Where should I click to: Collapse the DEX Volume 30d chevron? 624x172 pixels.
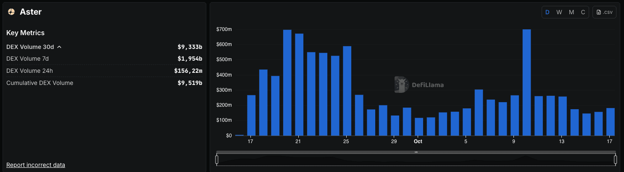point(59,47)
